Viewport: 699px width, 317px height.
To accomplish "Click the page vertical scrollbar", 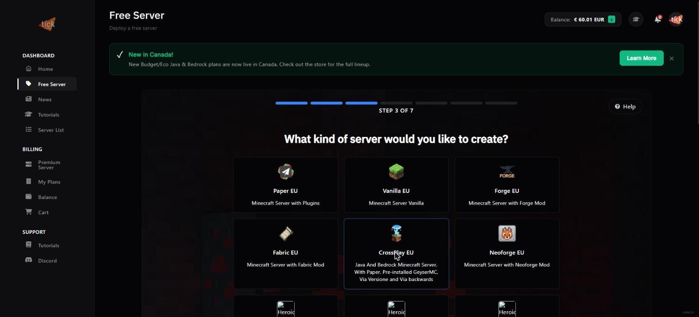I will [697, 62].
